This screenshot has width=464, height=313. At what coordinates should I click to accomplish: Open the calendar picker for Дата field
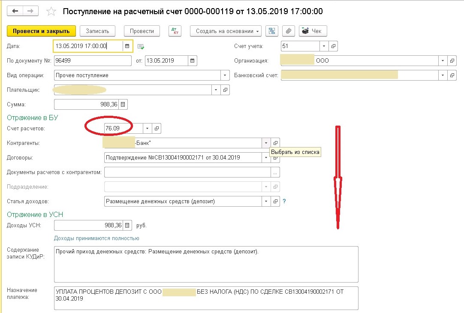click(127, 46)
